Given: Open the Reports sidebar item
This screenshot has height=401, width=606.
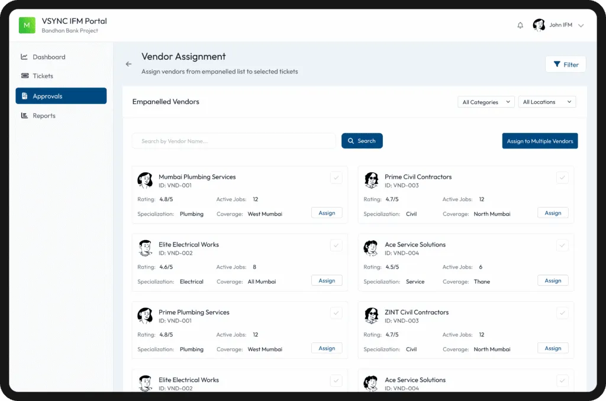Looking at the screenshot, I should 44,115.
